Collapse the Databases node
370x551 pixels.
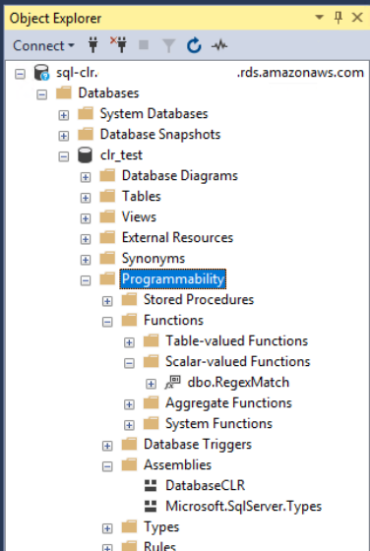click(41, 94)
